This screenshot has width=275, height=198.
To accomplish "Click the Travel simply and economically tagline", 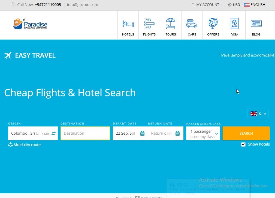I will click(247, 55).
